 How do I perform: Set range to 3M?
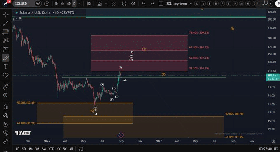(37, 149)
